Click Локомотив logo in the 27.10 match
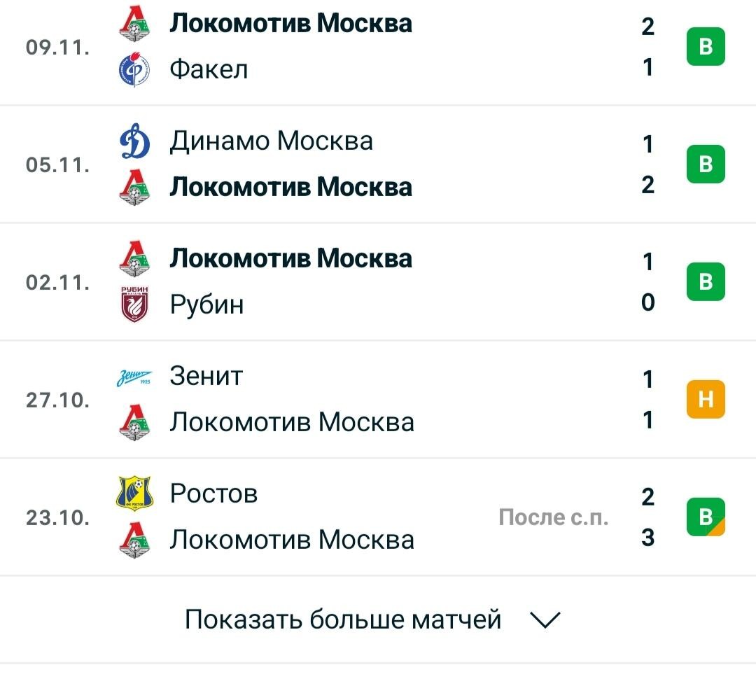 coord(134,422)
